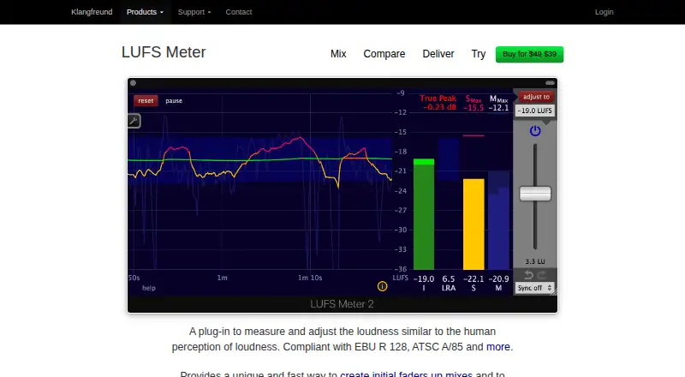Follow the 'more' link in description
The width and height of the screenshot is (685, 377).
(498, 347)
